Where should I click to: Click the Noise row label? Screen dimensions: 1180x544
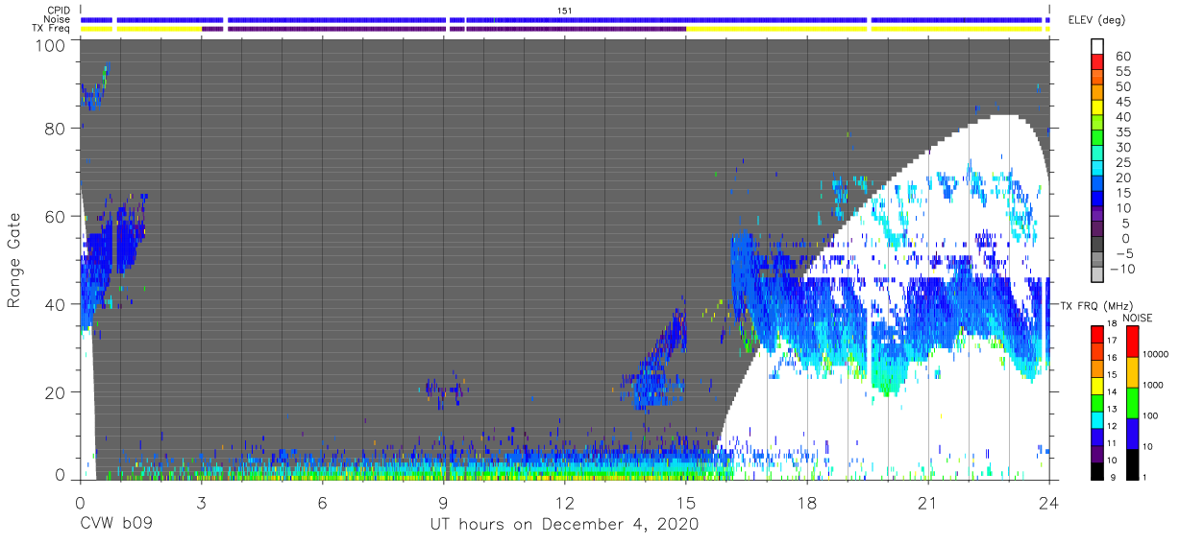click(56, 19)
